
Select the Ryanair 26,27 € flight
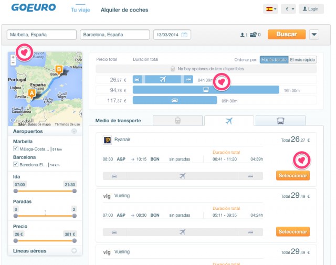point(293,176)
